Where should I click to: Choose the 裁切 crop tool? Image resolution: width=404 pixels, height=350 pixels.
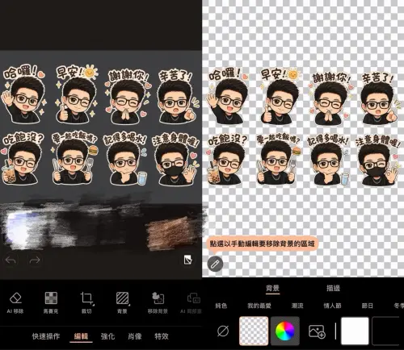(86, 302)
